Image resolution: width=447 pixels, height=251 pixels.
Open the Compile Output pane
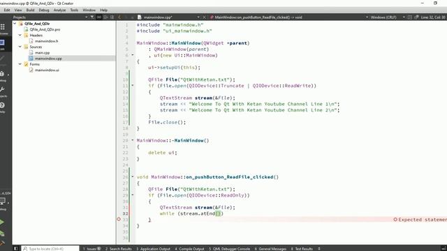pyautogui.click(x=189, y=249)
